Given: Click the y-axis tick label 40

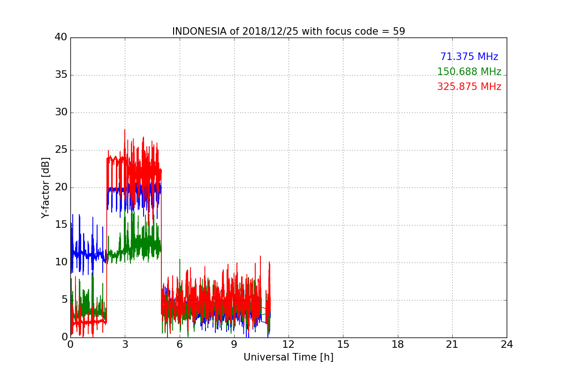Looking at the screenshot, I should point(61,37).
